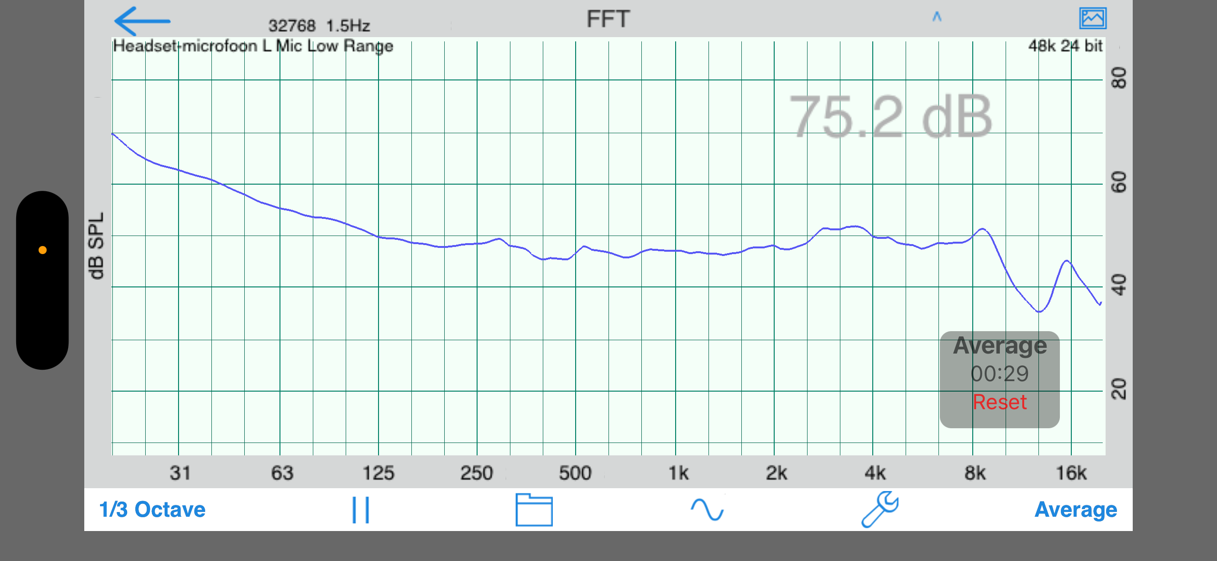This screenshot has width=1217, height=561.
Task: Pause the FFT analysis
Action: pos(360,510)
